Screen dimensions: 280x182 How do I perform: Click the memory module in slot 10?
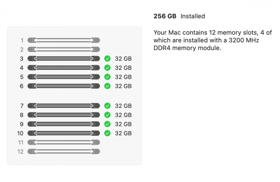pyautogui.click(x=64, y=133)
